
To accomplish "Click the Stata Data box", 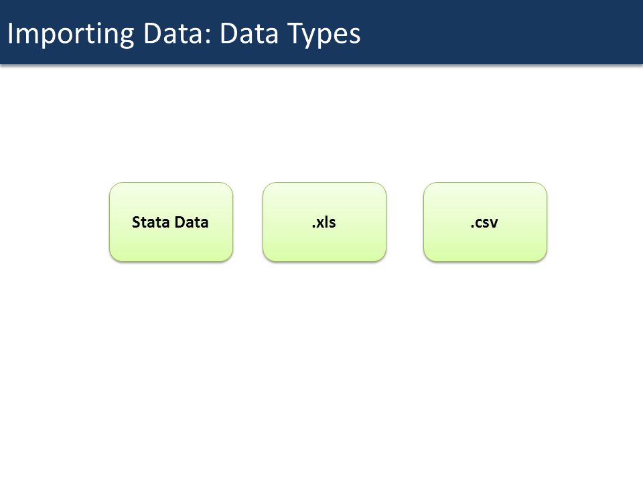I will coord(171,222).
